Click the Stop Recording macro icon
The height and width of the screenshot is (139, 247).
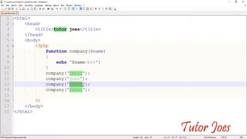(99, 9)
